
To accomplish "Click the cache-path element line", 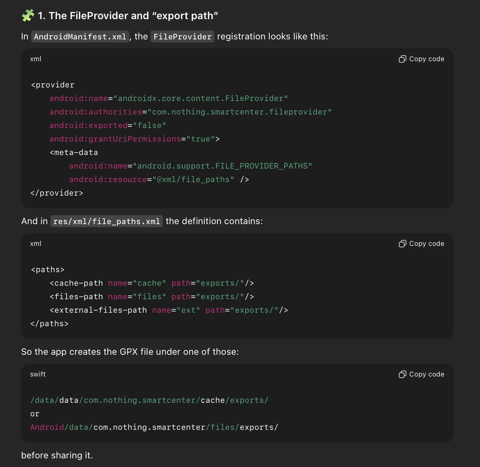I will (x=152, y=283).
